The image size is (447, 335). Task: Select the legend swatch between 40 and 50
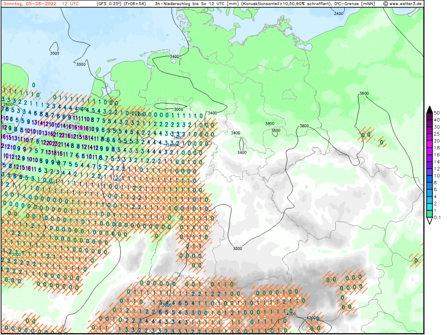(430, 116)
